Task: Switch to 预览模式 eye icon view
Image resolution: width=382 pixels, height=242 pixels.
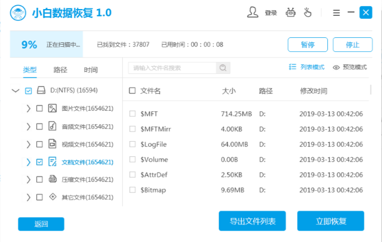Action: (x=336, y=67)
